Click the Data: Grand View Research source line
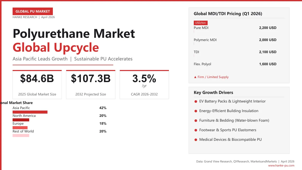The width and height of the screenshot is (302, 170). click(x=245, y=161)
